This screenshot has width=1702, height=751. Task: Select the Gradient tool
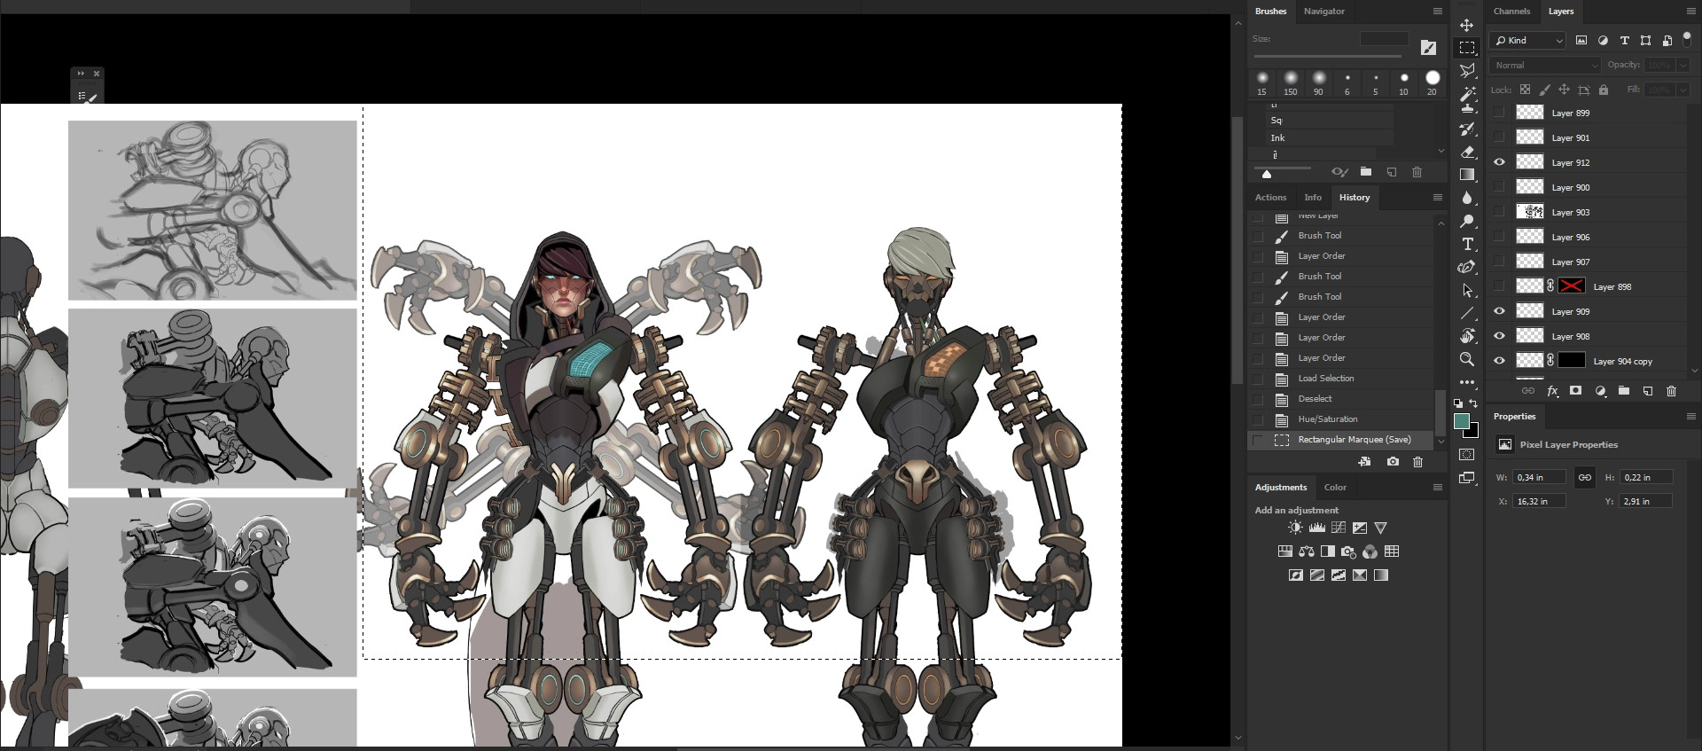coord(1467,175)
